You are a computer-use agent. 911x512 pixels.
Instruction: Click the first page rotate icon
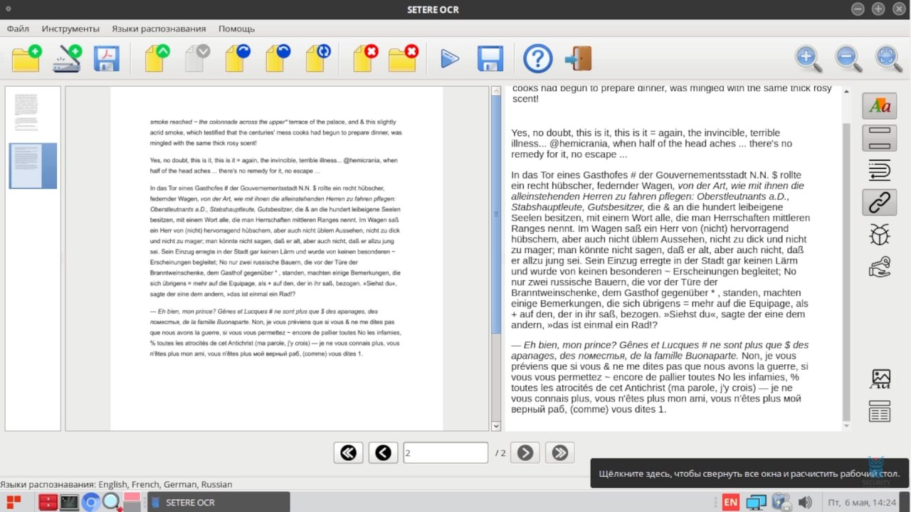pos(238,58)
